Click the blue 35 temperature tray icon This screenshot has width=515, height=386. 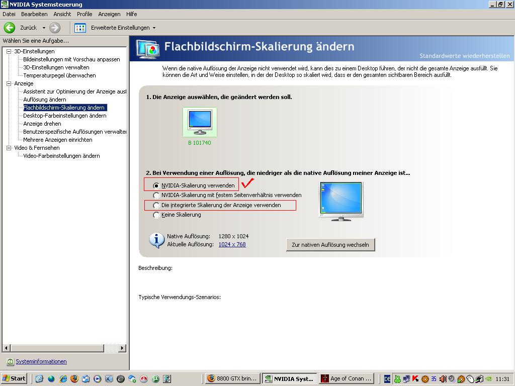(434, 379)
